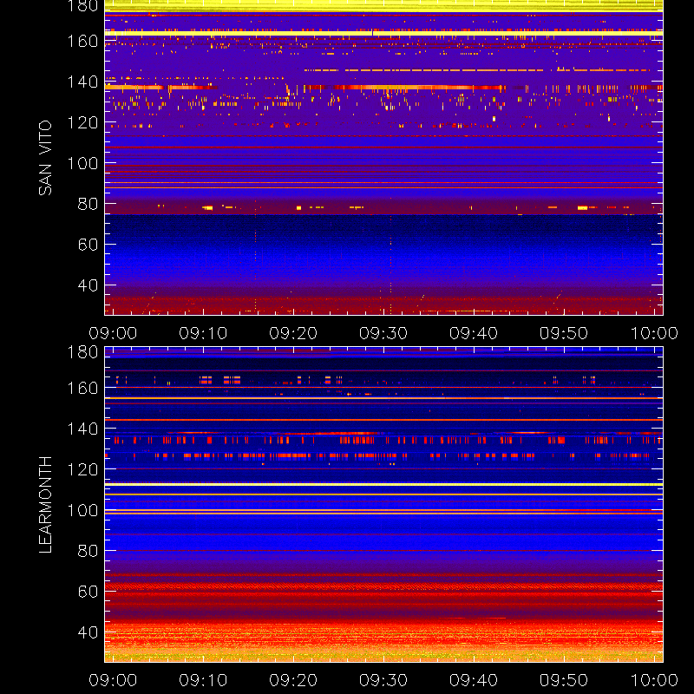The height and width of the screenshot is (694, 694).
Task: Select the 120 frequency label on SAN VITO plot
Action: tap(82, 122)
